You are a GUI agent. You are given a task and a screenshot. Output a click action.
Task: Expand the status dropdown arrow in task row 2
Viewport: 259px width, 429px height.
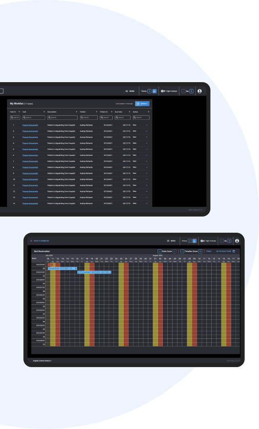pyautogui.click(x=147, y=131)
